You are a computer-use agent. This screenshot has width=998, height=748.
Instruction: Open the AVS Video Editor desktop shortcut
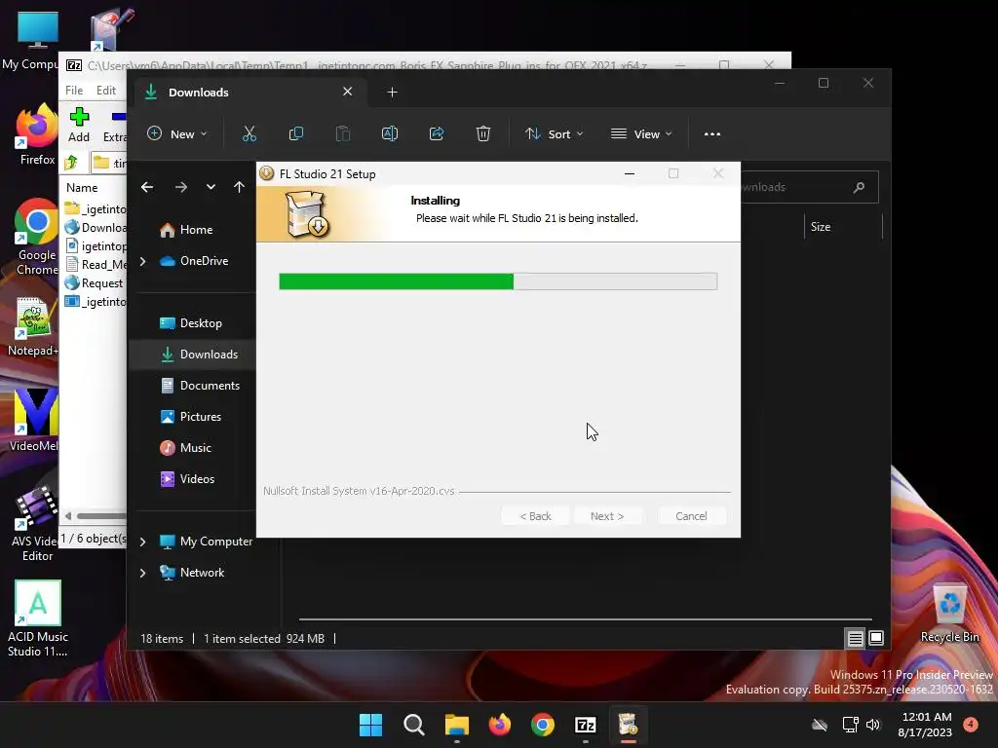pos(36,525)
